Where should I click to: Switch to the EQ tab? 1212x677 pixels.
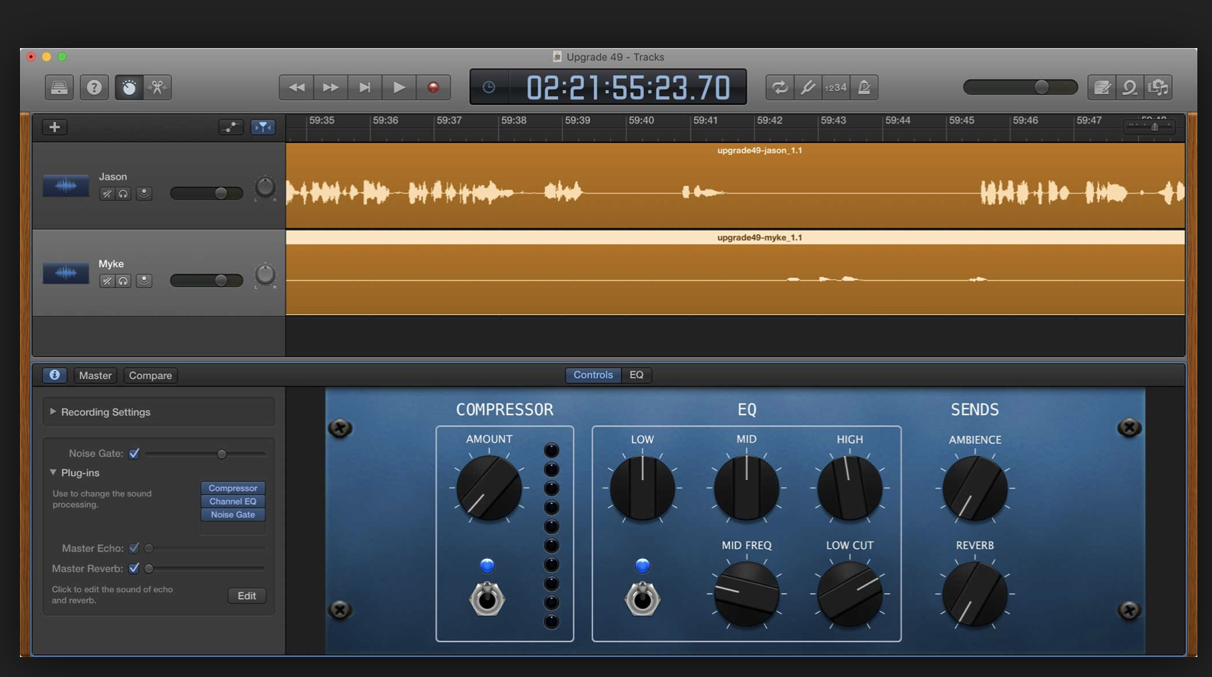pos(637,375)
